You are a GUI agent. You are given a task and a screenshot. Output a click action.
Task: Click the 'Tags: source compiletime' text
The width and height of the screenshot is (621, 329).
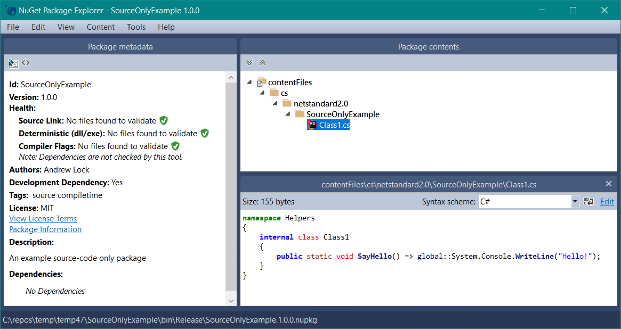[55, 195]
